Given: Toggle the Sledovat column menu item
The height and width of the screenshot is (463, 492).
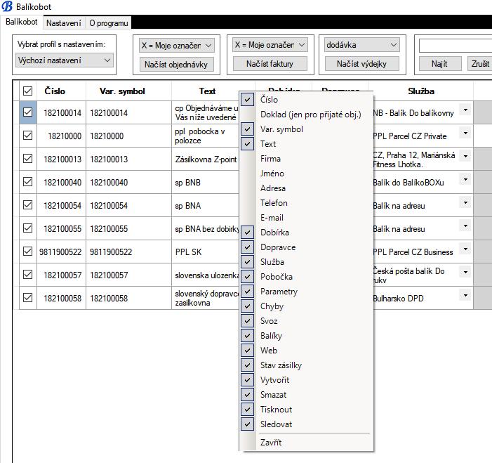Looking at the screenshot, I should pos(307,424).
